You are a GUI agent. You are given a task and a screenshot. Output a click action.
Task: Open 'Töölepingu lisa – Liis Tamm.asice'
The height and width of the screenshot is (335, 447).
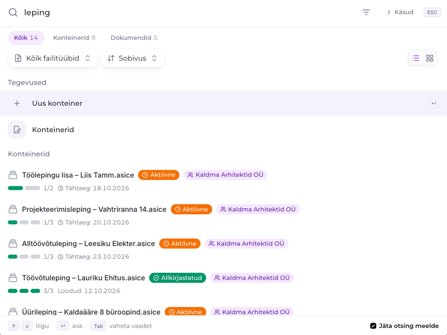(x=78, y=175)
